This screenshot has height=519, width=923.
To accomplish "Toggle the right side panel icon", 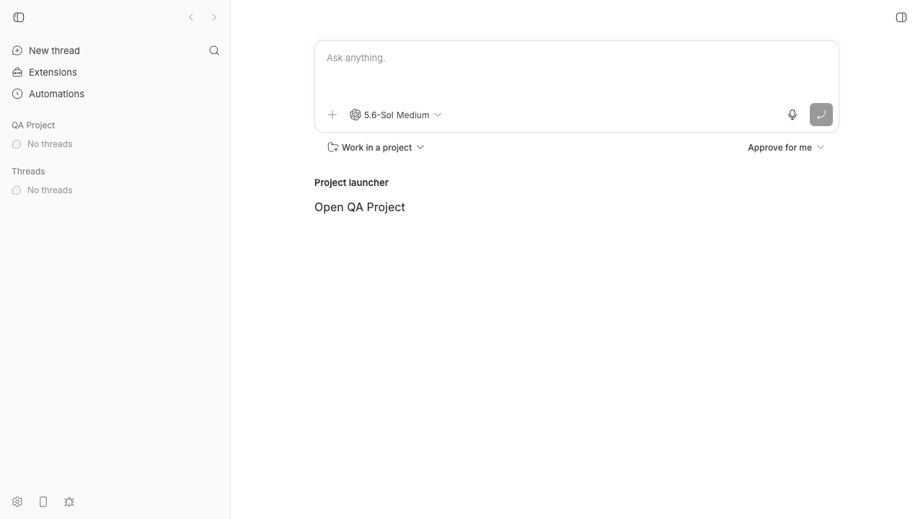I will pos(901,17).
